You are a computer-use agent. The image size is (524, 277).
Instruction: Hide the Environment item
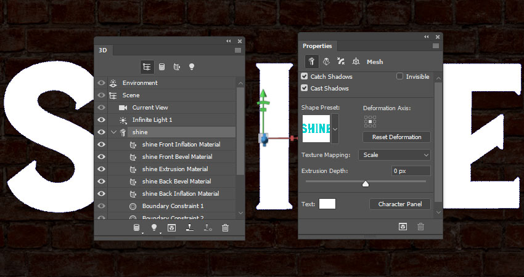pyautogui.click(x=101, y=82)
